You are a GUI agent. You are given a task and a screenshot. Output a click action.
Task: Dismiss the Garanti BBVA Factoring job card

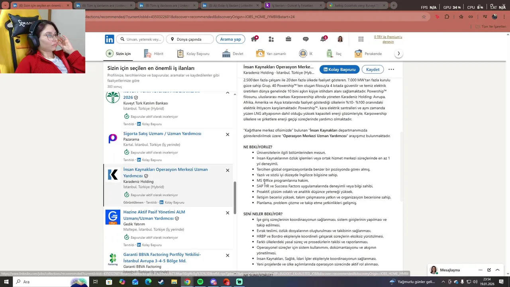coord(228,255)
